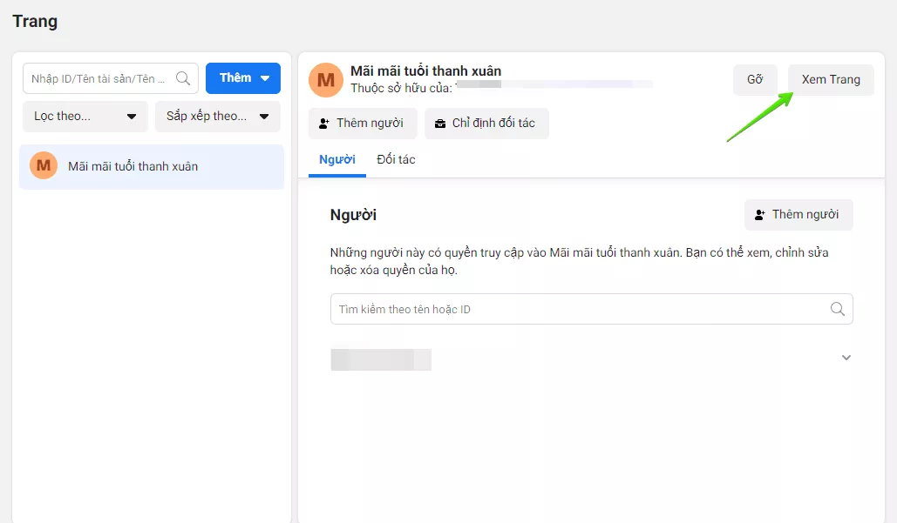Click the blurred person name row

coord(381,360)
